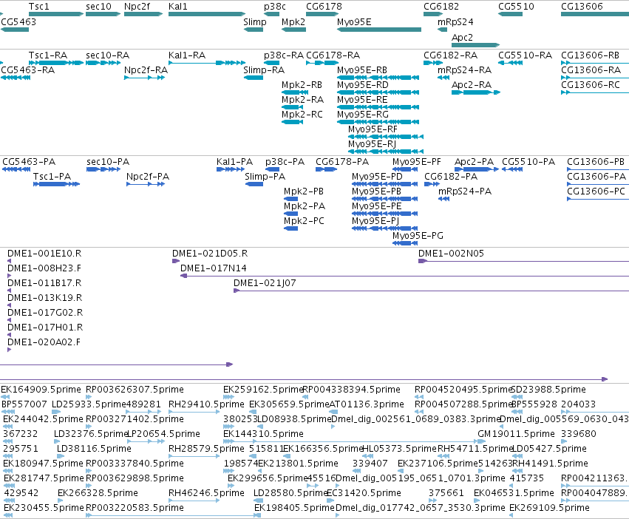629x519 pixels.
Task: Click the CG13606 gene label
Action: pyautogui.click(x=582, y=7)
